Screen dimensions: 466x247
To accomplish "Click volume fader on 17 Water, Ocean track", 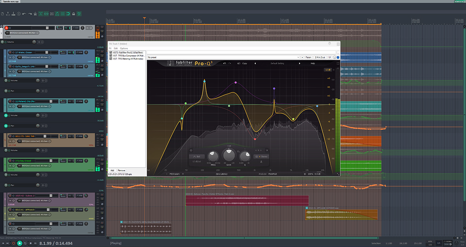I will [47, 53].
